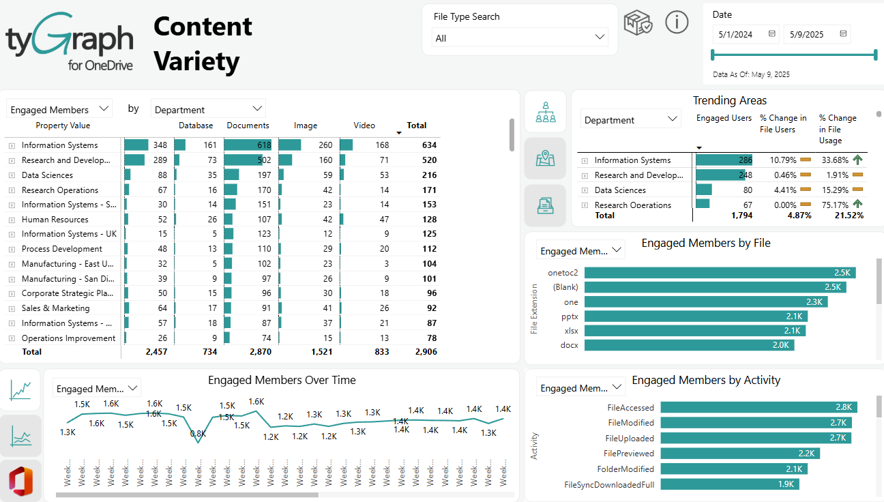Switch to the map location view icon
The width and height of the screenshot is (884, 502).
[545, 158]
